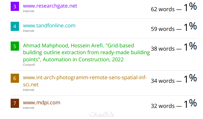Click the Internet label under mdpi.com
This screenshot has width=203, height=119.
click(29, 108)
